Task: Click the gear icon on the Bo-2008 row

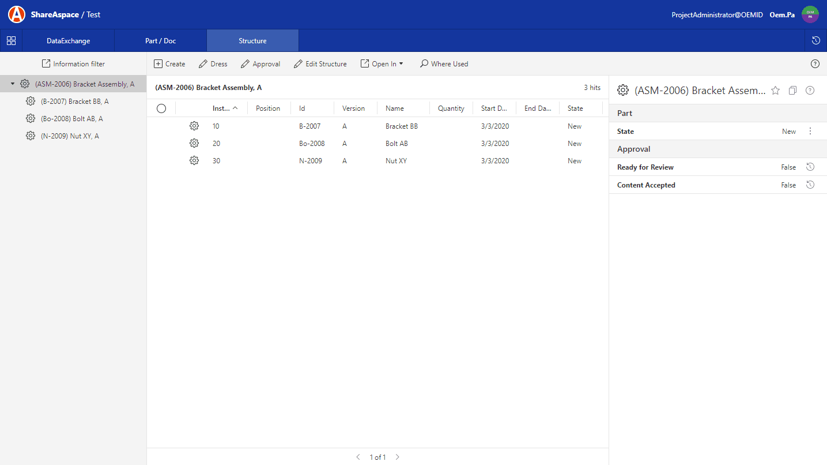Action: (194, 142)
